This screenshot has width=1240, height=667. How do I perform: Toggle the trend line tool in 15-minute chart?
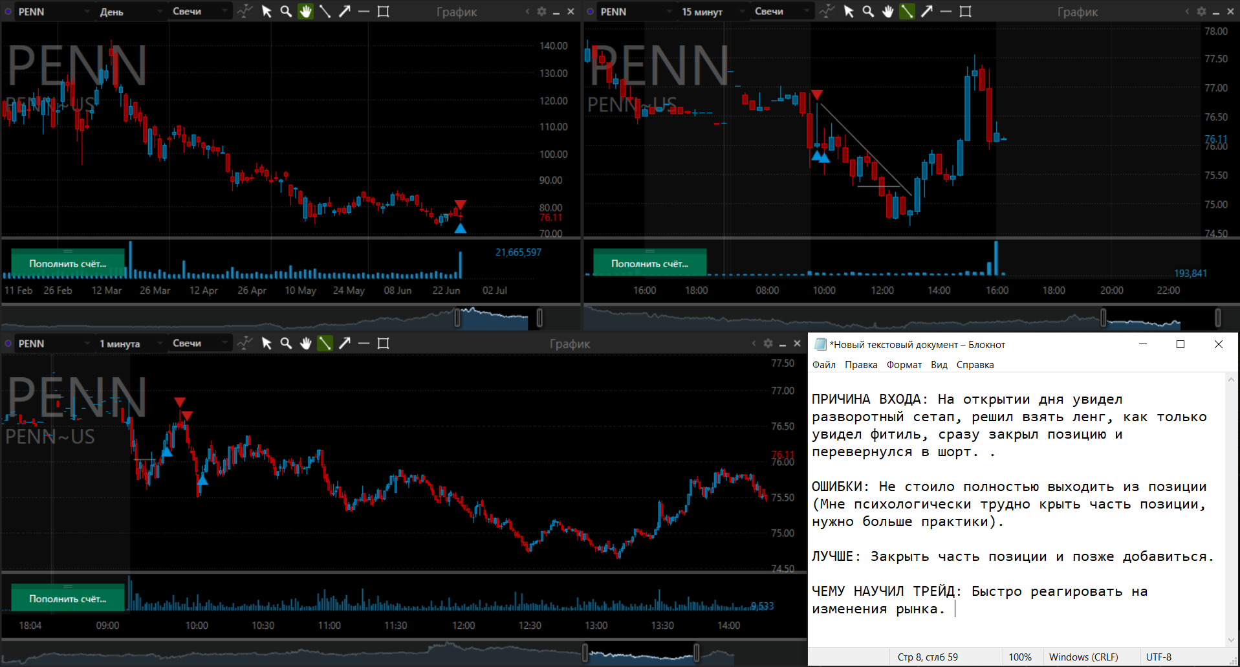(x=907, y=12)
